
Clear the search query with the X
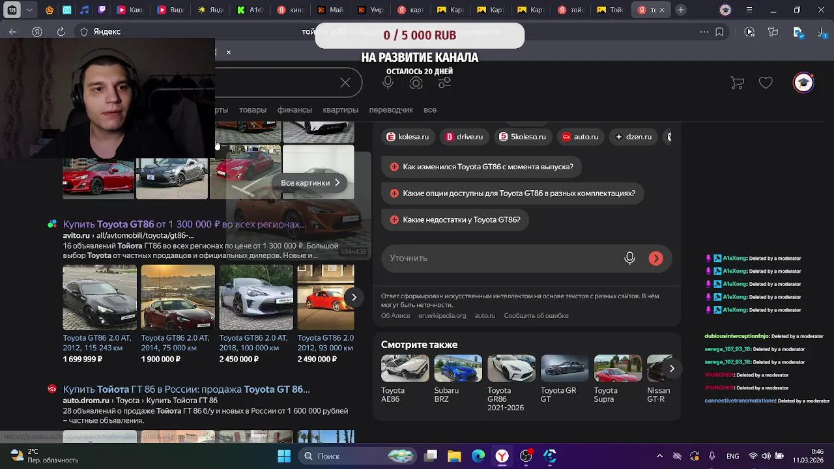(345, 82)
